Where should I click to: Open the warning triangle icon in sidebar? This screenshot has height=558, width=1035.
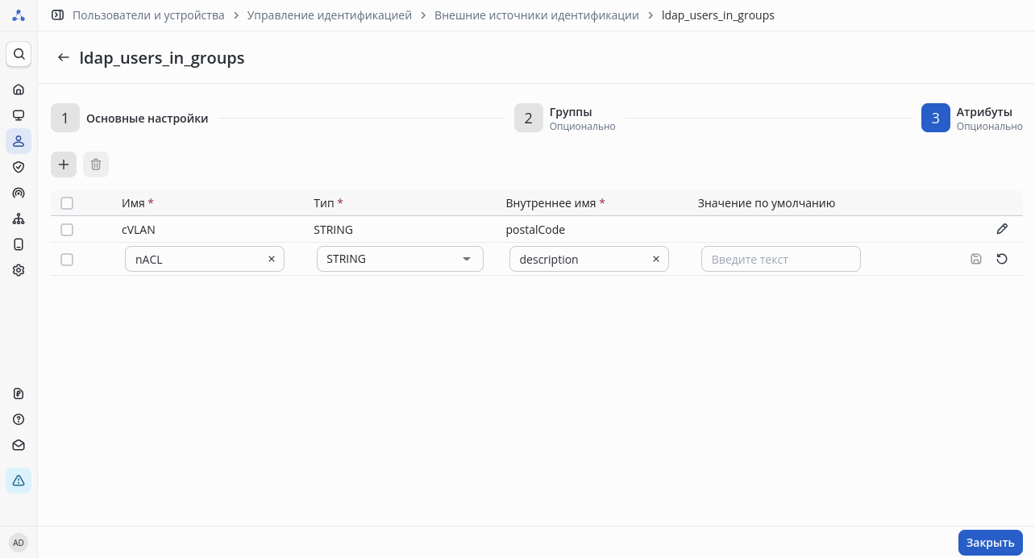[19, 481]
